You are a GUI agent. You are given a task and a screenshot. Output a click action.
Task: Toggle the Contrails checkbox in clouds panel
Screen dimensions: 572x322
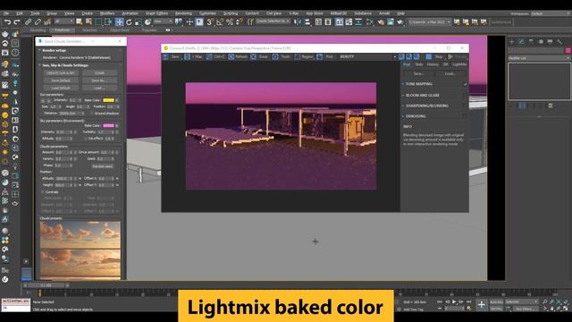(43, 191)
